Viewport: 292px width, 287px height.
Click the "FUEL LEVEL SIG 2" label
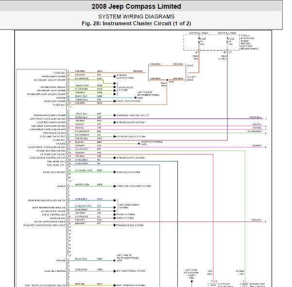[x=56, y=161]
